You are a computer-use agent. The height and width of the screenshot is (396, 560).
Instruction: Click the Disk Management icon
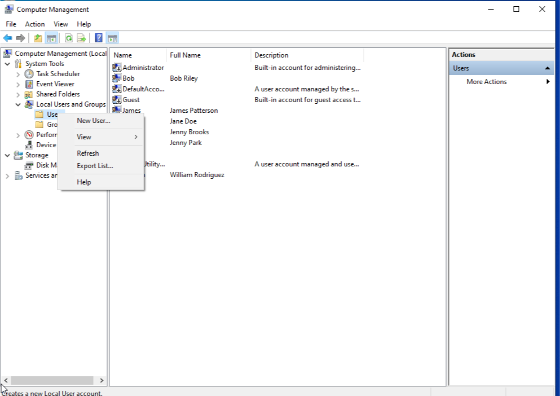pyautogui.click(x=29, y=165)
